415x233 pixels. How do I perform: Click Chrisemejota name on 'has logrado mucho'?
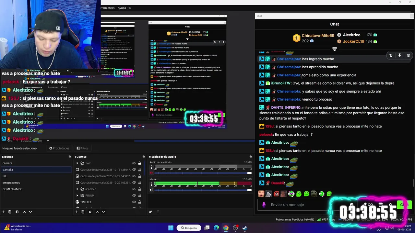[289, 59]
